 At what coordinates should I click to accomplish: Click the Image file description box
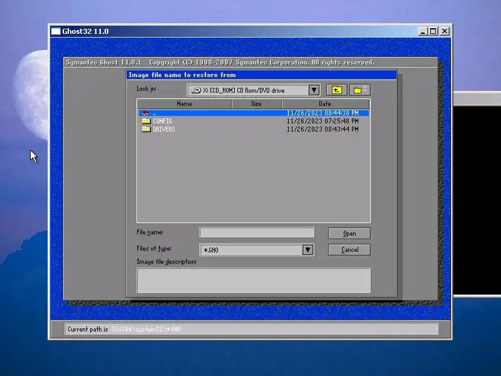coord(254,280)
